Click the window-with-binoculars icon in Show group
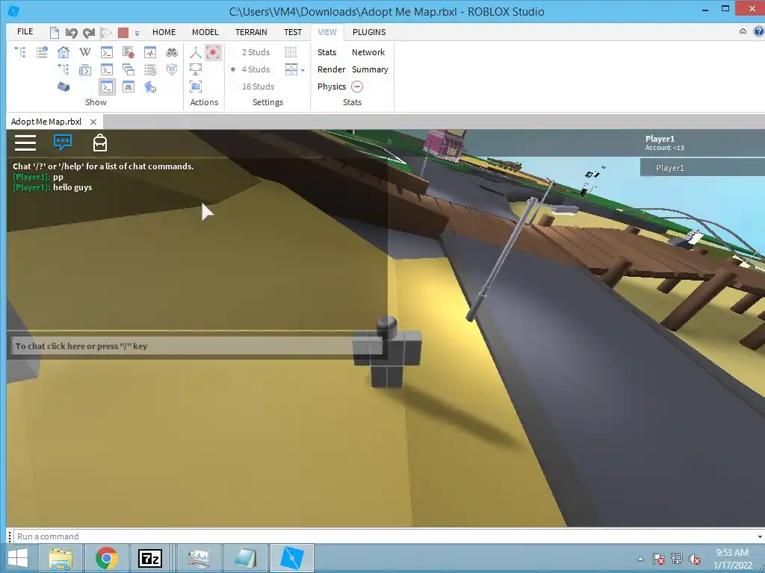The width and height of the screenshot is (765, 573). point(128,87)
